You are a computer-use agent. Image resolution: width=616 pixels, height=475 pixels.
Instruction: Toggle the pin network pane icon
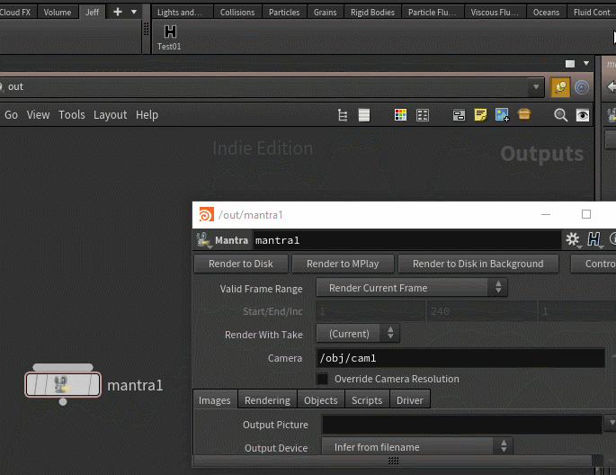pyautogui.click(x=560, y=87)
